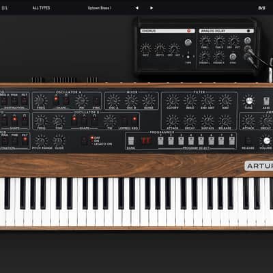Screen dimensions: 273x273
Task: Click the Oscillator B Freq knob
Action: click(x=41, y=121)
